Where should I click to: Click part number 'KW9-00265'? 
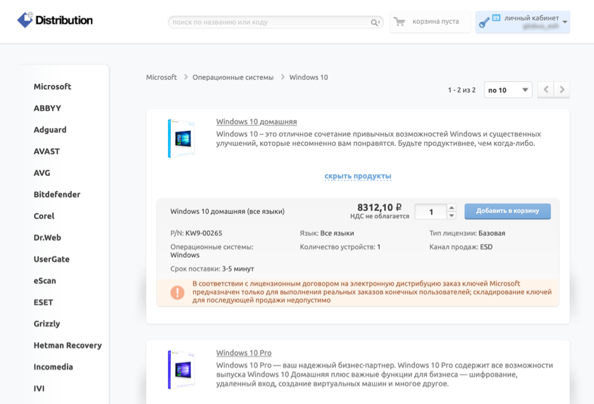[x=203, y=234]
